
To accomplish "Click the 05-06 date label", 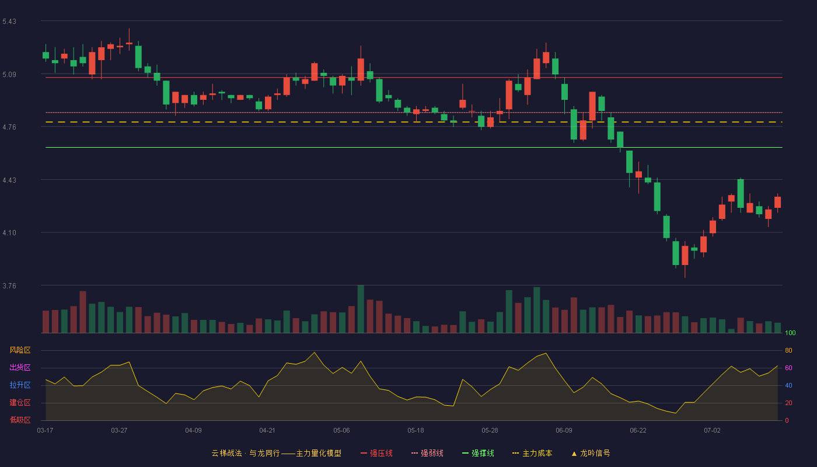I will pyautogui.click(x=341, y=430).
